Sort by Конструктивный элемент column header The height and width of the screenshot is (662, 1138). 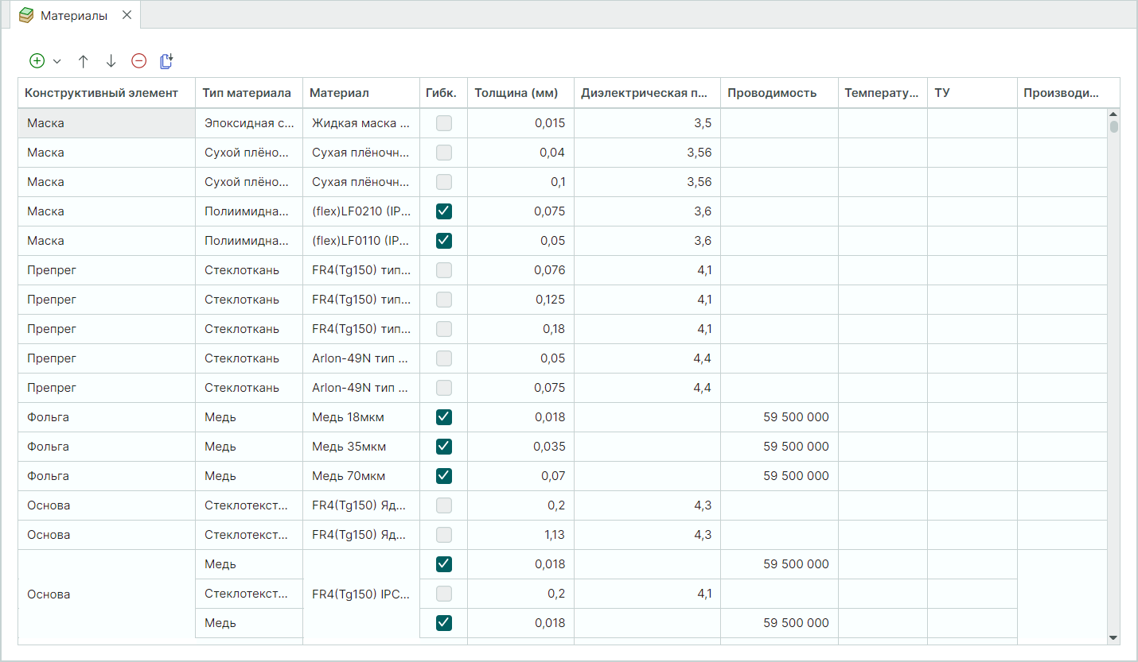(x=101, y=93)
